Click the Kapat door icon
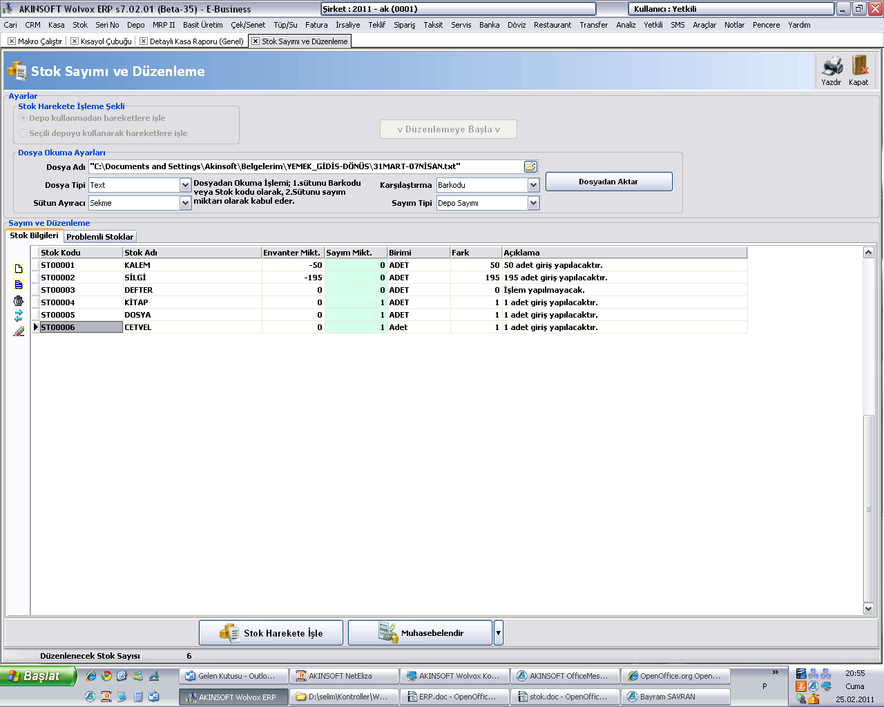884x707 pixels. pyautogui.click(x=859, y=66)
